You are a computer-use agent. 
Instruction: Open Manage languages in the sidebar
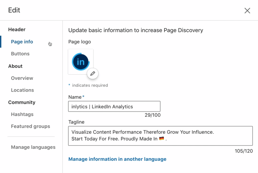pos(33,147)
